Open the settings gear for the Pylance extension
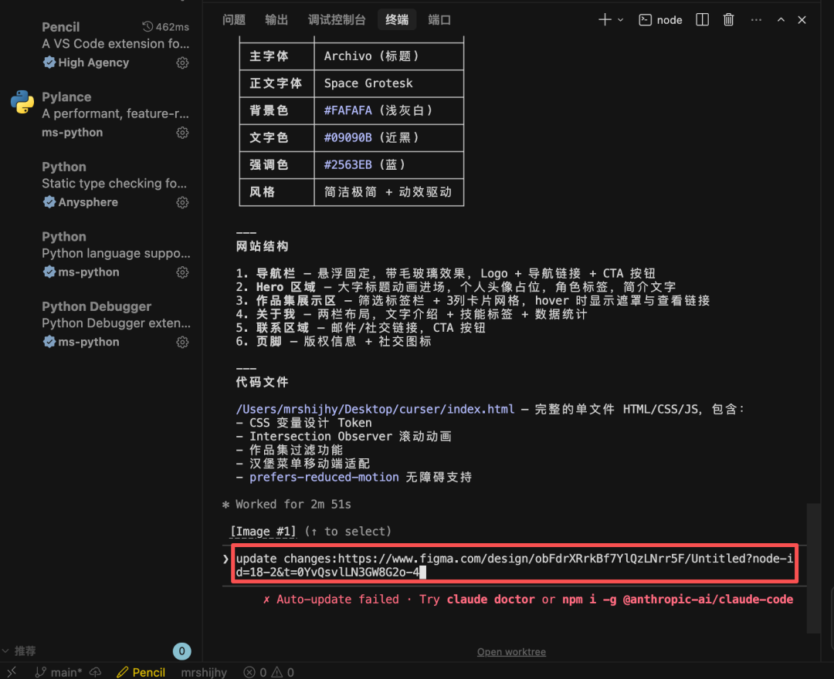The image size is (834, 679). tap(182, 132)
